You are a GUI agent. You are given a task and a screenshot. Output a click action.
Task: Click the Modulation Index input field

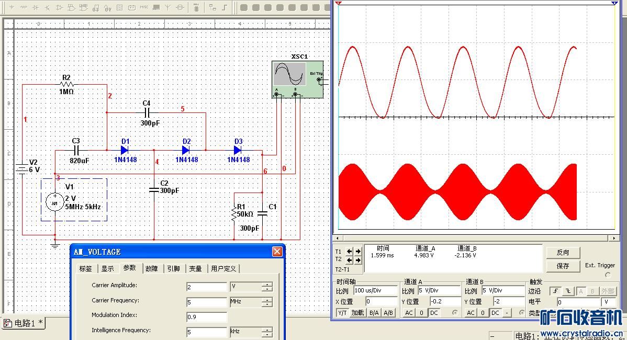207,317
